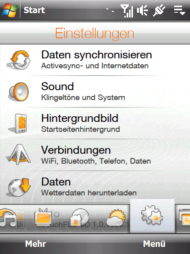This screenshot has width=190, height=254.
Task: Select the Sound speaker icon
Action: (19, 92)
